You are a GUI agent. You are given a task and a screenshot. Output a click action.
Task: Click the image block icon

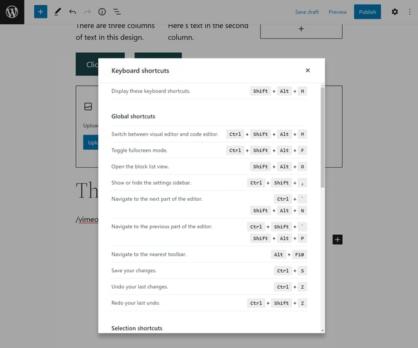[88, 106]
